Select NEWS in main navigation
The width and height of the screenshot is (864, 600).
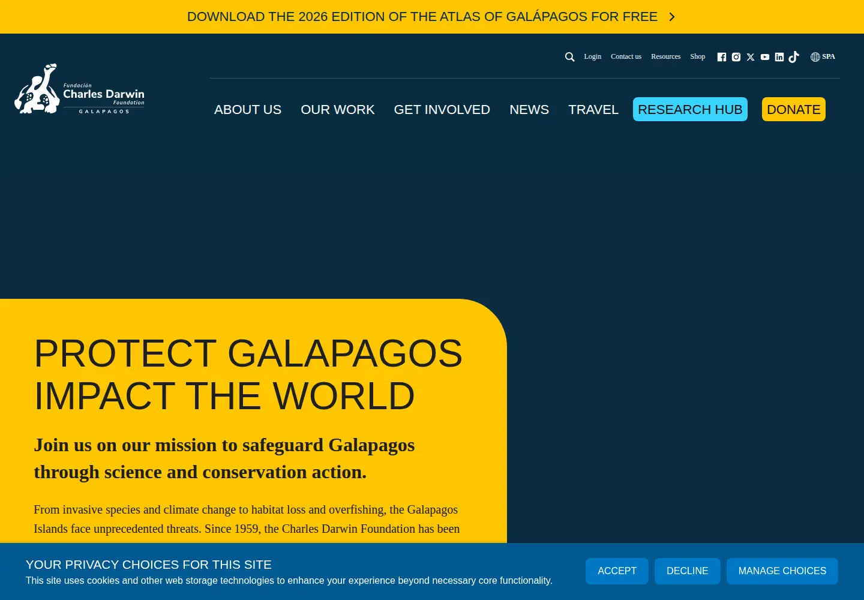[x=529, y=109]
